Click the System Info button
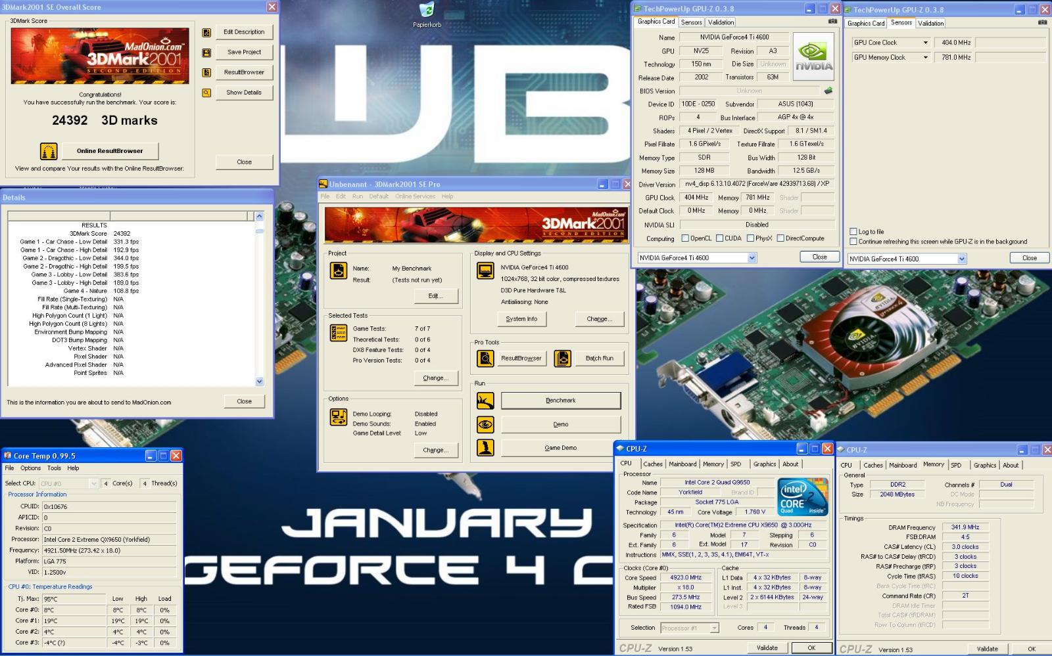The height and width of the screenshot is (656, 1052). pyautogui.click(x=521, y=319)
